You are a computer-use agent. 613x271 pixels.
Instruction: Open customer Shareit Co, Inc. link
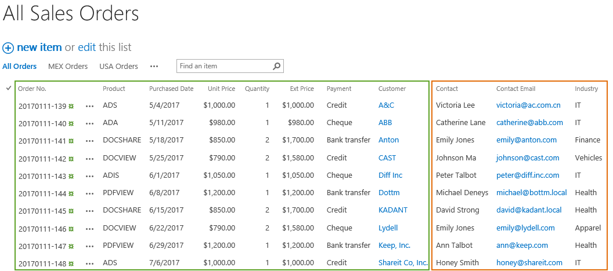click(x=403, y=263)
